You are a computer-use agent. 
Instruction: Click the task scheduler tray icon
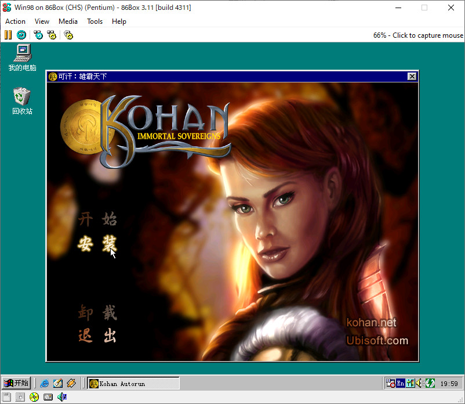(x=390, y=384)
